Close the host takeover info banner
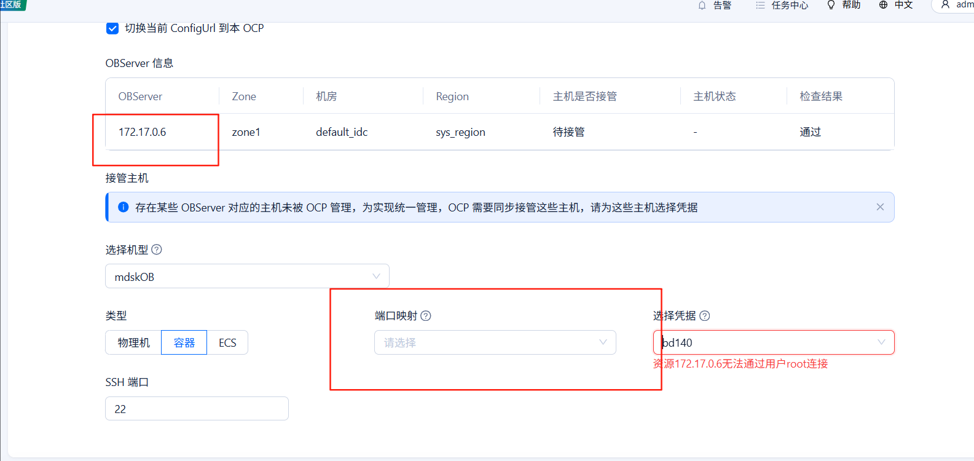Screen dimensions: 974x461 click(880, 207)
